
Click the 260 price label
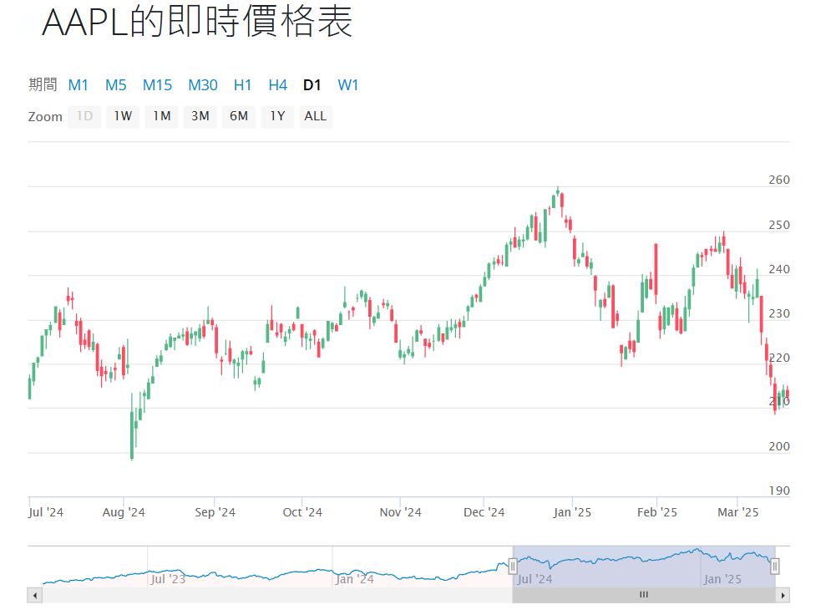pyautogui.click(x=779, y=180)
